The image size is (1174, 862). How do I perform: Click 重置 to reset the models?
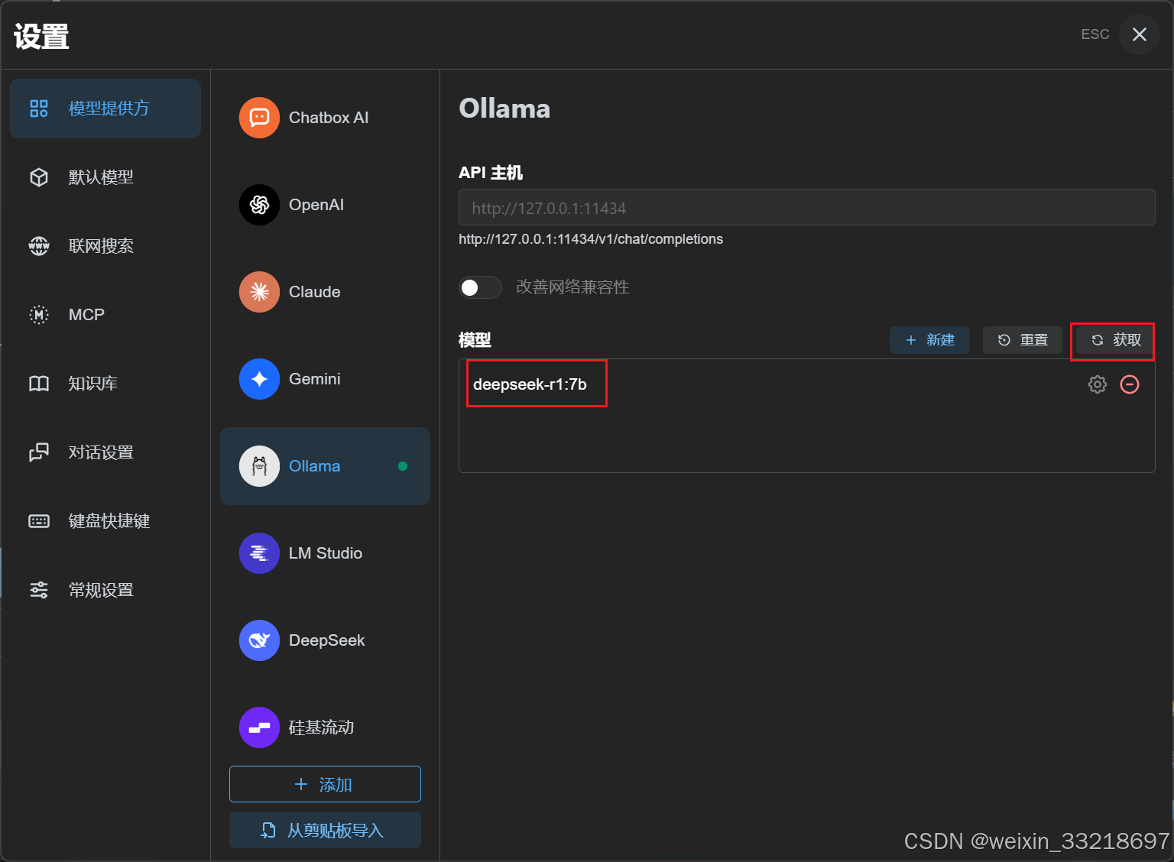tap(1023, 340)
